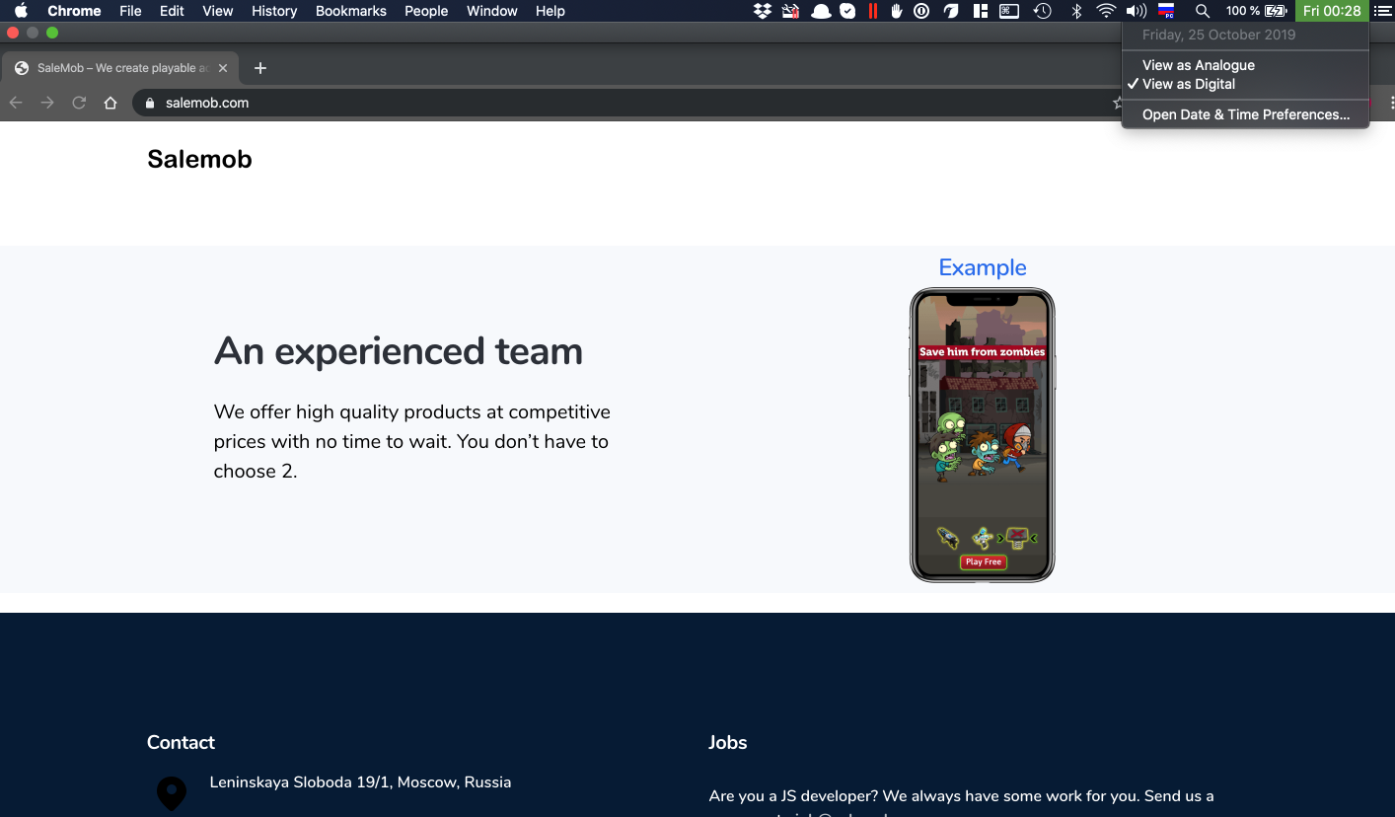Select the checked View as Digital option
Image resolution: width=1395 pixels, height=817 pixels.
1188,84
